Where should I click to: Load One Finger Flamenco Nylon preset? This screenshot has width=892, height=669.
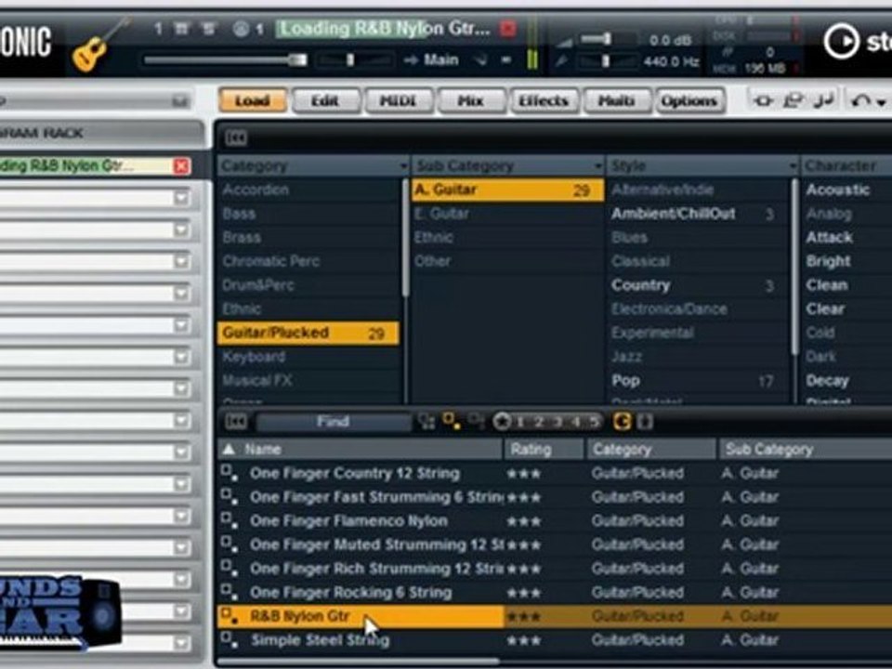coord(349,521)
